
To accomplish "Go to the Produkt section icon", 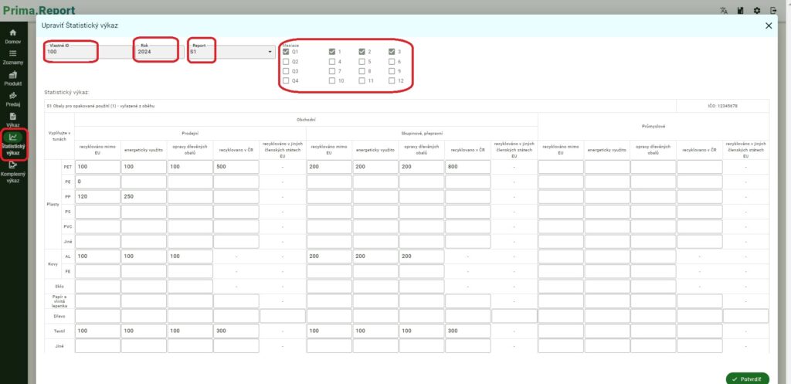I will 13,75.
